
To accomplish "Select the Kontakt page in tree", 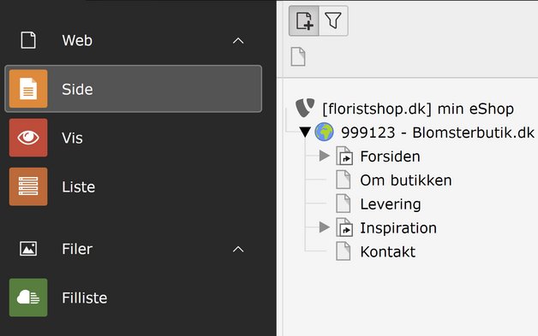I will [x=388, y=252].
